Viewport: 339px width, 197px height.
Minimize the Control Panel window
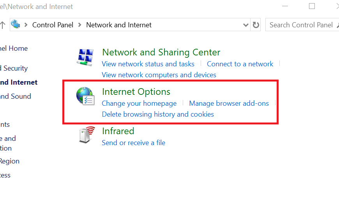(x=285, y=6)
